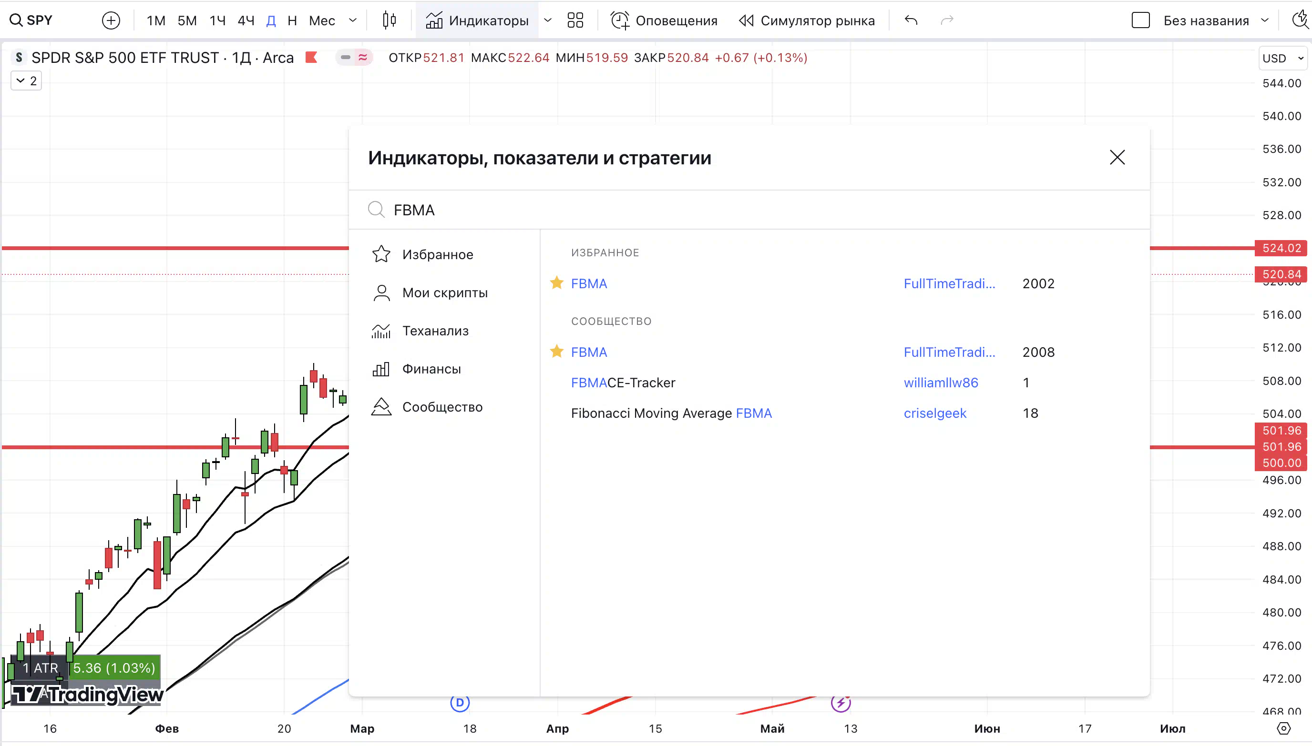
Task: Click search magnifier icon in dialog
Action: coord(376,210)
